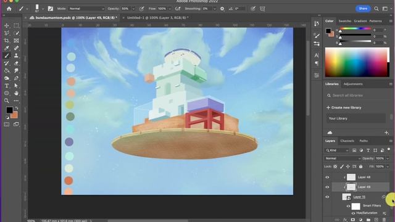
Task: Toggle lock all padlock
Action: coord(360,166)
